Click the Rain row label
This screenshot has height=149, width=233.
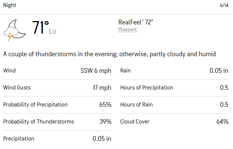[x=126, y=71]
